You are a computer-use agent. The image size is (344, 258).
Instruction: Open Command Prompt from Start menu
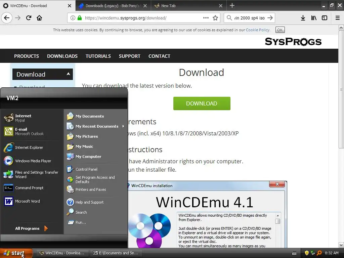coord(32,188)
